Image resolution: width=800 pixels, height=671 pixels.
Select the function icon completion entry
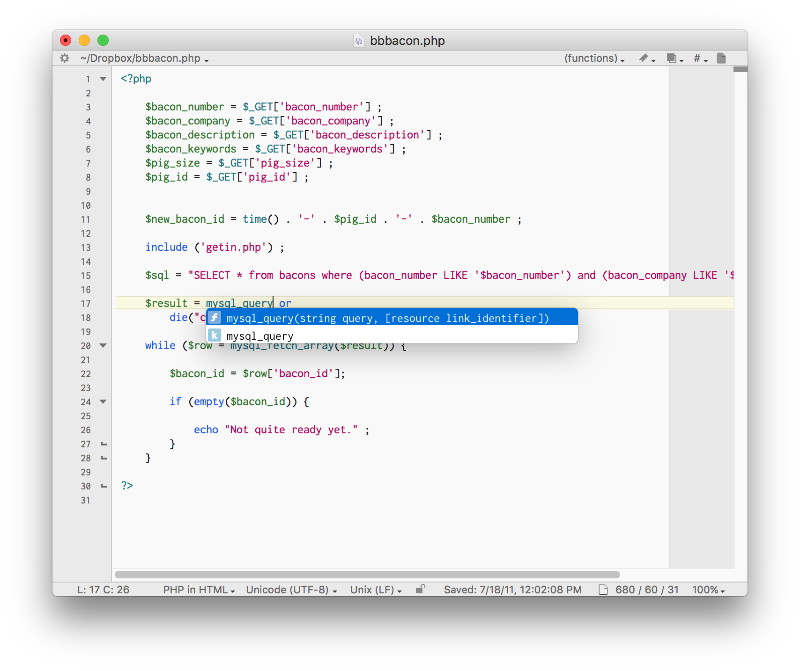[215, 318]
